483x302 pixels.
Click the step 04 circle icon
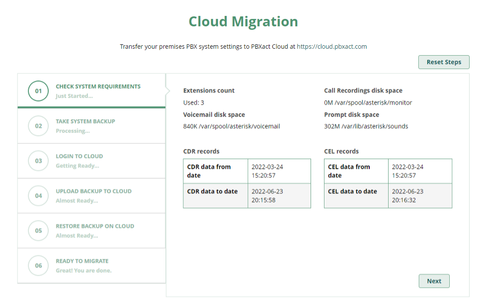coord(38,196)
